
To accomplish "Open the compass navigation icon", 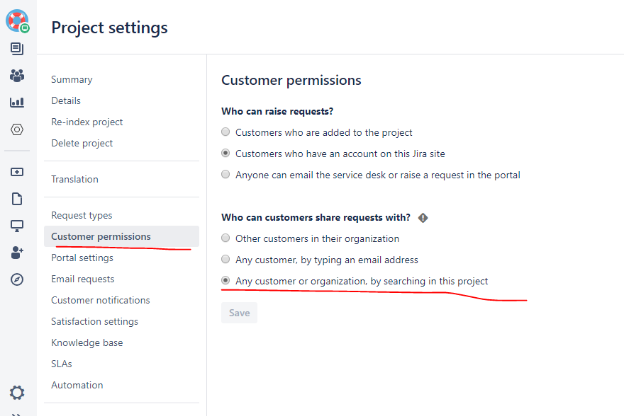I will click(17, 279).
